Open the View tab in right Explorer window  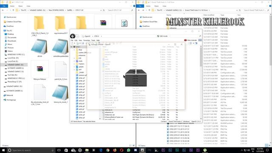click(164, 6)
